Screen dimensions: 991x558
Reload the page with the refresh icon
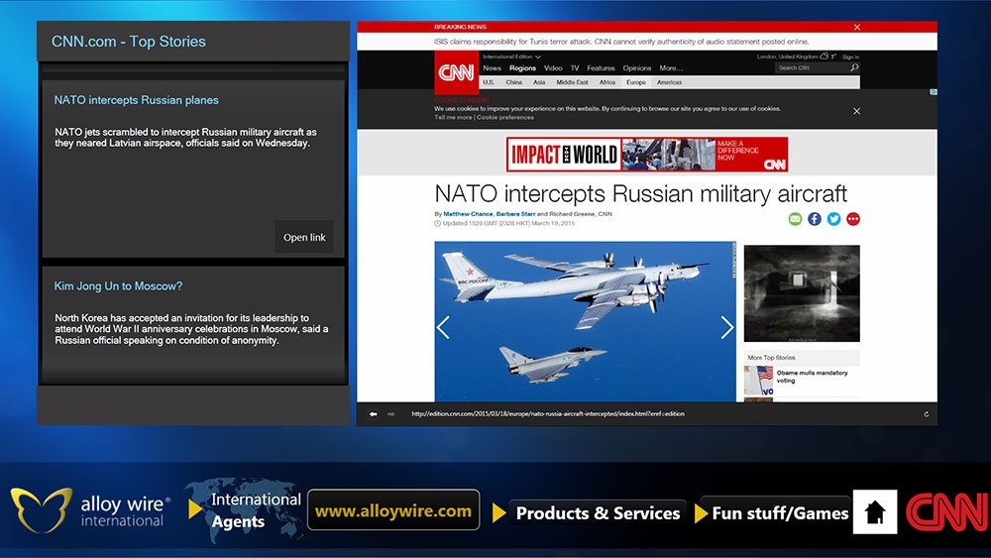click(926, 414)
